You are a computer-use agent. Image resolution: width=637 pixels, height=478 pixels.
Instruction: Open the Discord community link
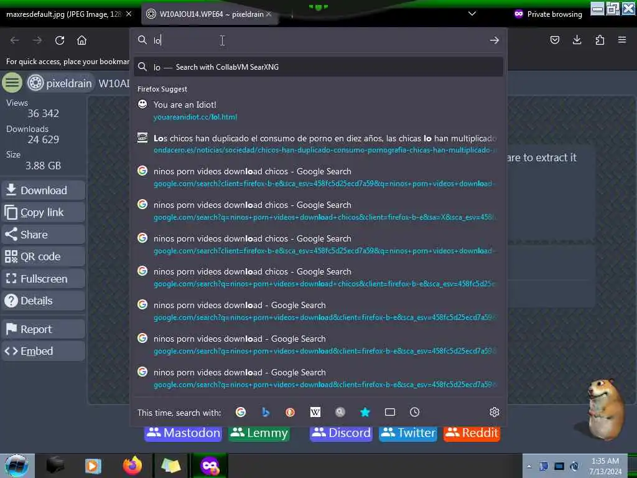coord(341,433)
